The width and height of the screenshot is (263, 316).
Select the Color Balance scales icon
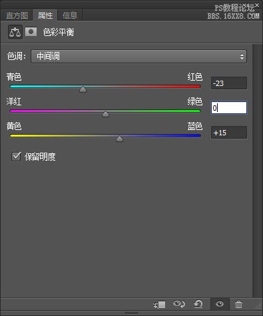click(15, 32)
